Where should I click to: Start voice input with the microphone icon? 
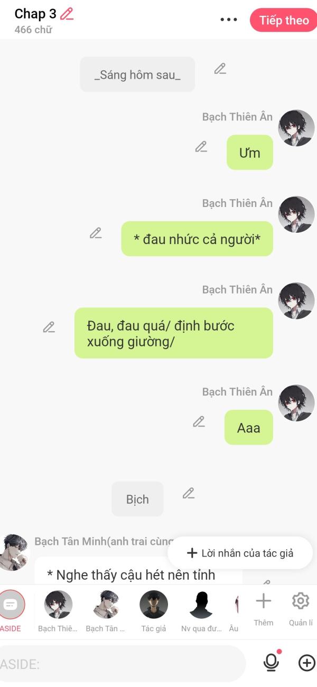tap(272, 662)
